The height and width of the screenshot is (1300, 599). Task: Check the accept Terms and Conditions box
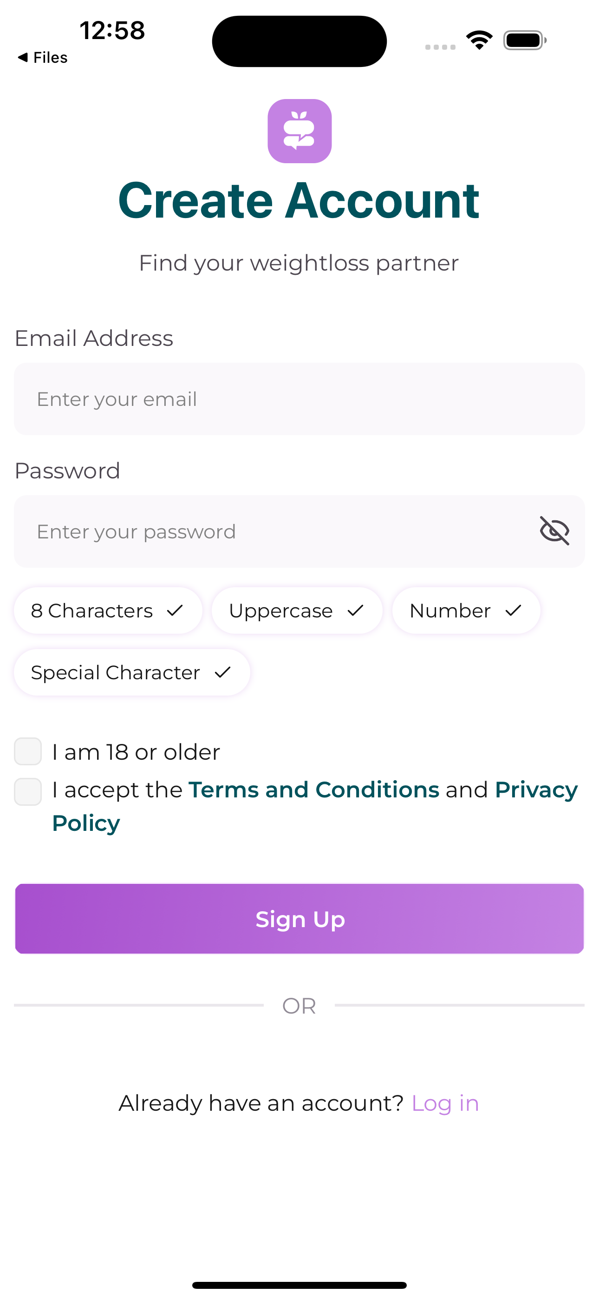[x=28, y=792]
